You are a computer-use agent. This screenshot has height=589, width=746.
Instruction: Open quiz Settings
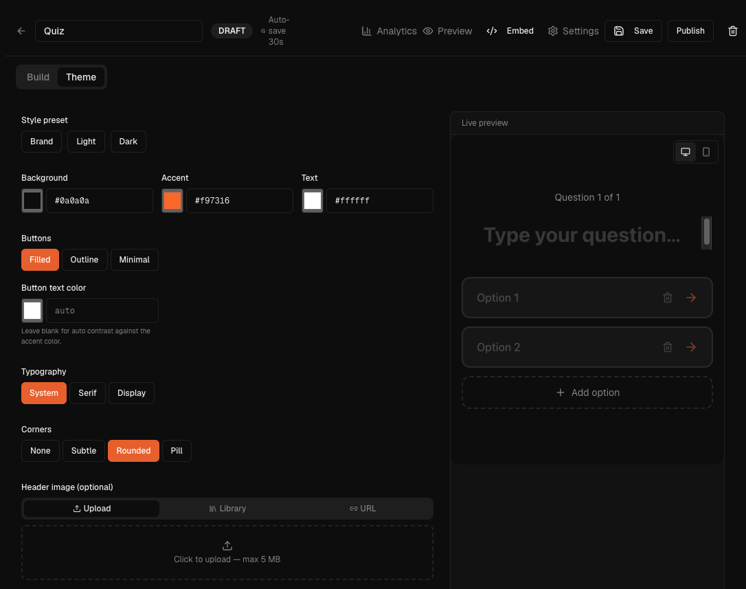tap(573, 31)
